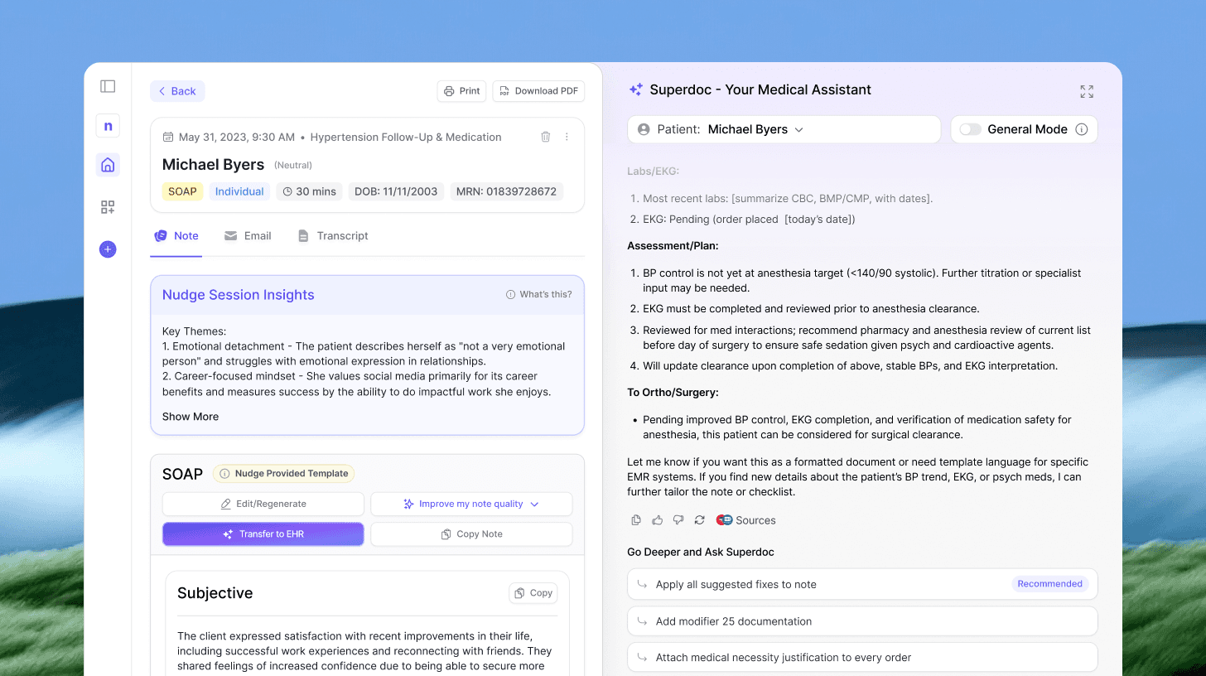Click the session date May 31, 2023
Screen dimensions: 1206x676
237,137
